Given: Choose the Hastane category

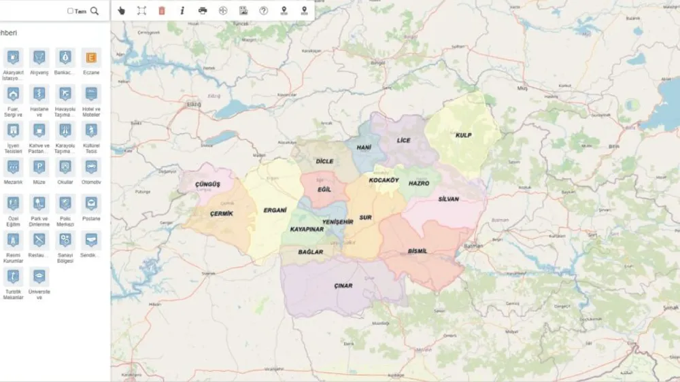Looking at the screenshot, I should click(x=39, y=94).
